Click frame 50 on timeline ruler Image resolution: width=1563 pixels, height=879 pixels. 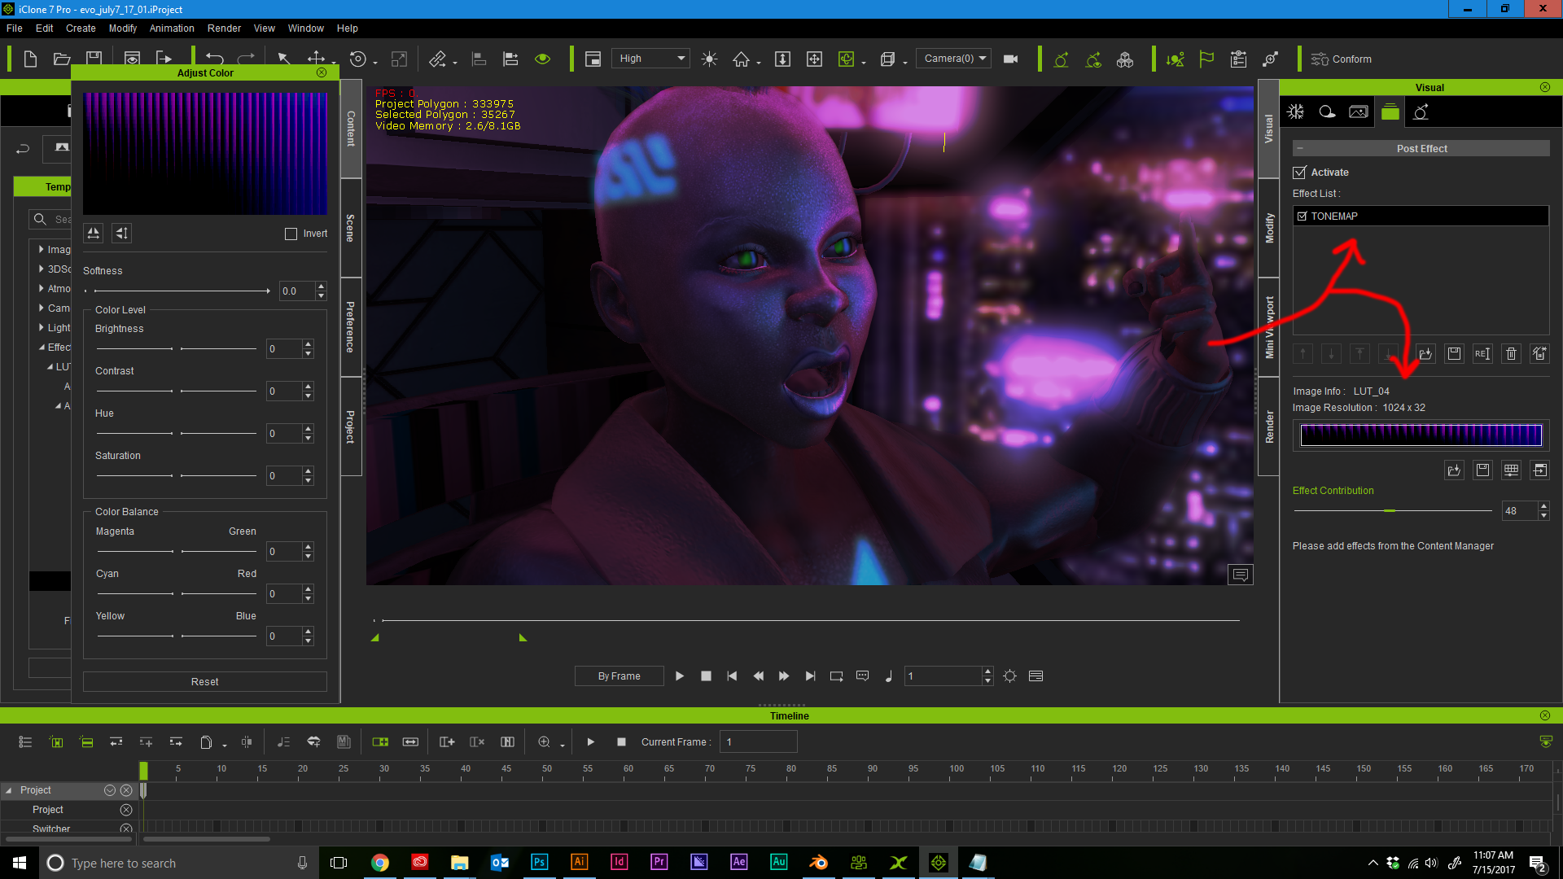pos(546,769)
